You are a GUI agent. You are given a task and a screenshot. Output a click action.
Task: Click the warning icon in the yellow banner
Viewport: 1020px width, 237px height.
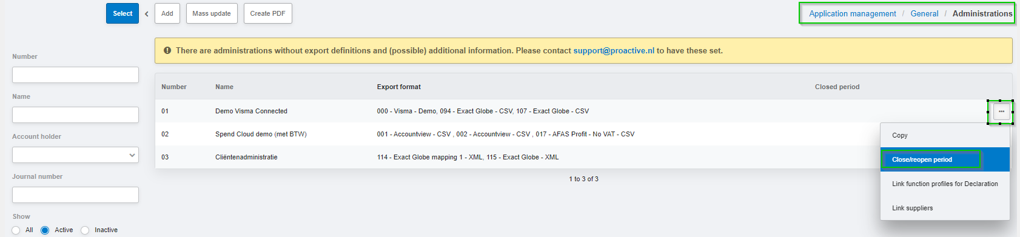167,50
